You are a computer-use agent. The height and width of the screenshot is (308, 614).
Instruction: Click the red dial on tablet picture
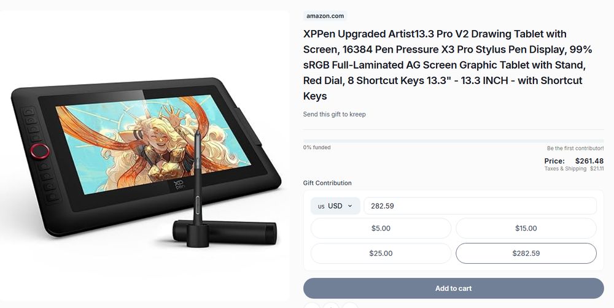[x=40, y=151]
